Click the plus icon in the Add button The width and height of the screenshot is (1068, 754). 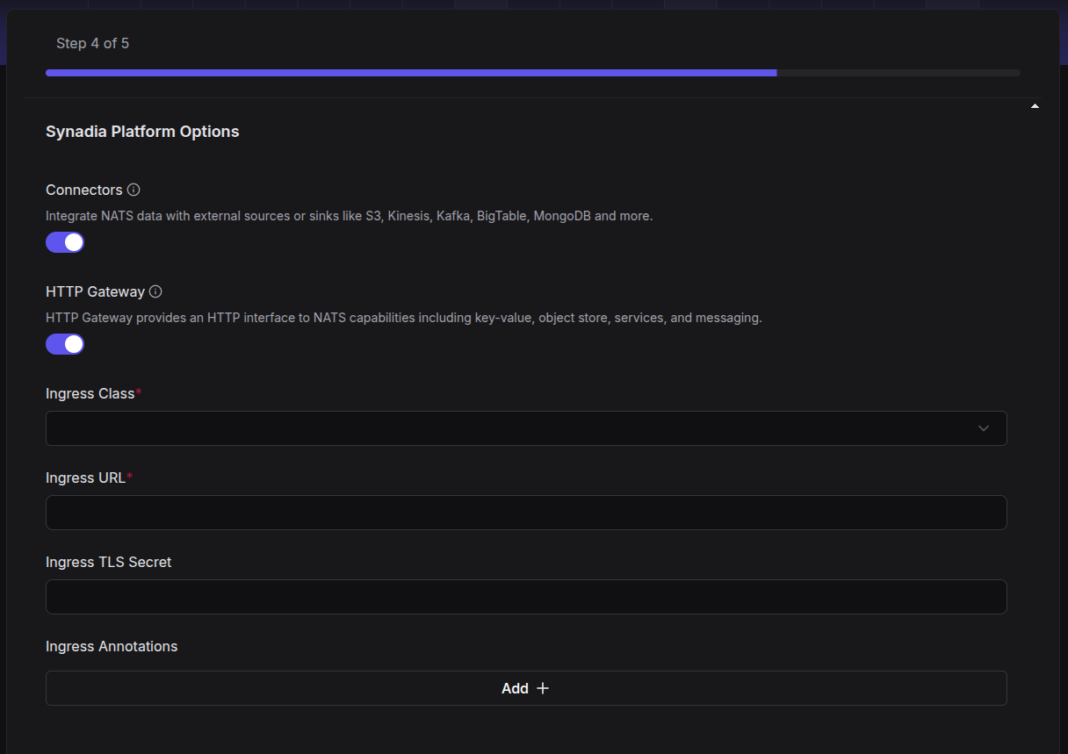[x=543, y=688]
